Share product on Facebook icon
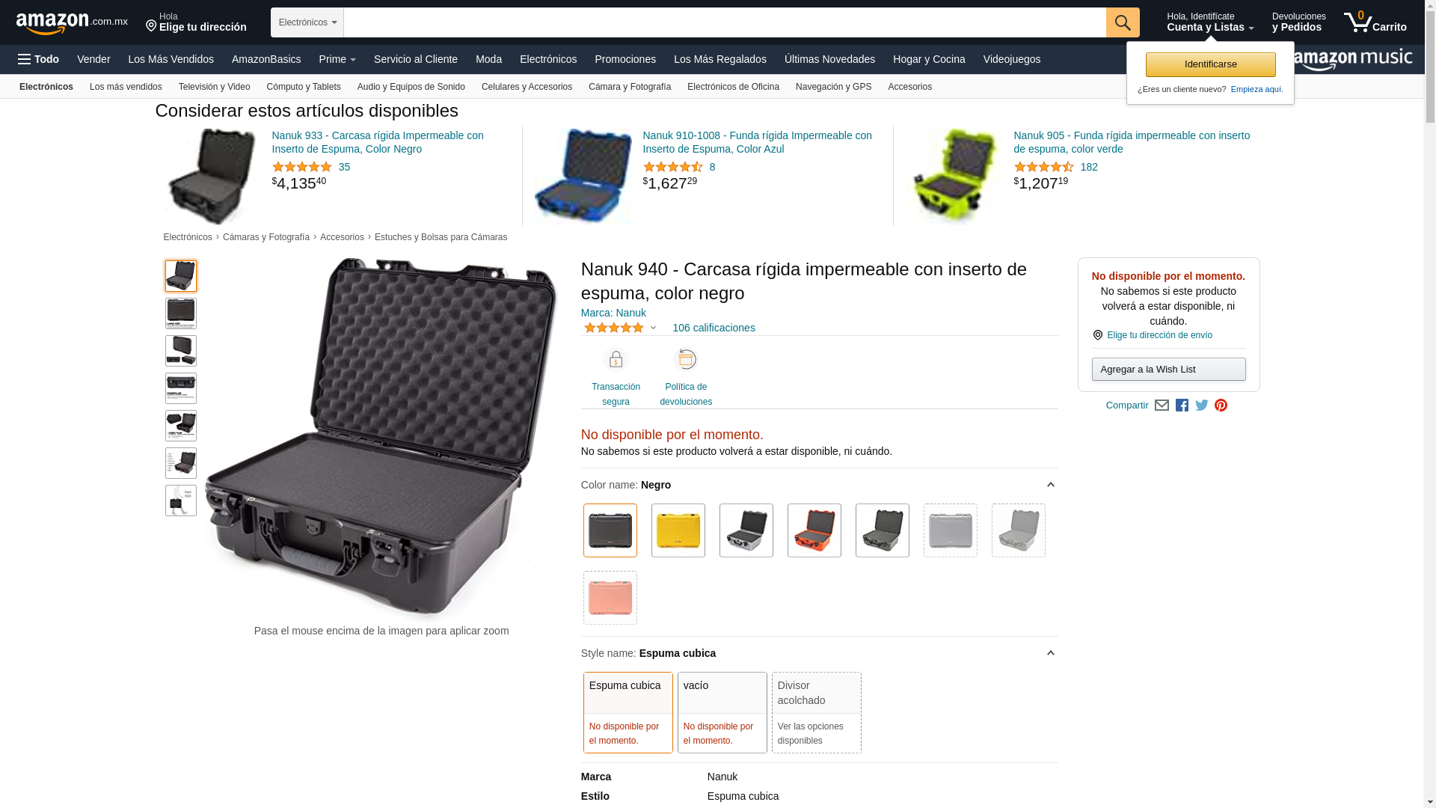Screen dimensions: 1436x808 tap(1182, 405)
